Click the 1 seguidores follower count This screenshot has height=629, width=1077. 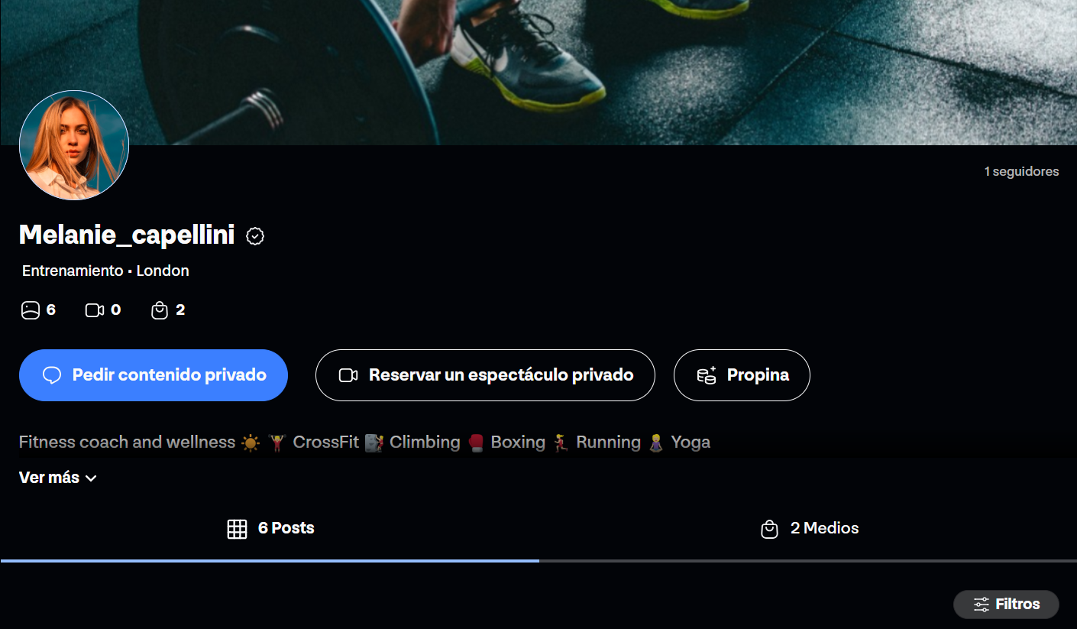pyautogui.click(x=1021, y=172)
